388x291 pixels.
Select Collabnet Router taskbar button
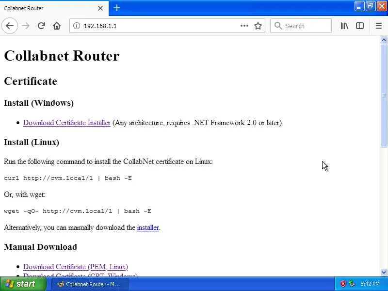click(90, 284)
